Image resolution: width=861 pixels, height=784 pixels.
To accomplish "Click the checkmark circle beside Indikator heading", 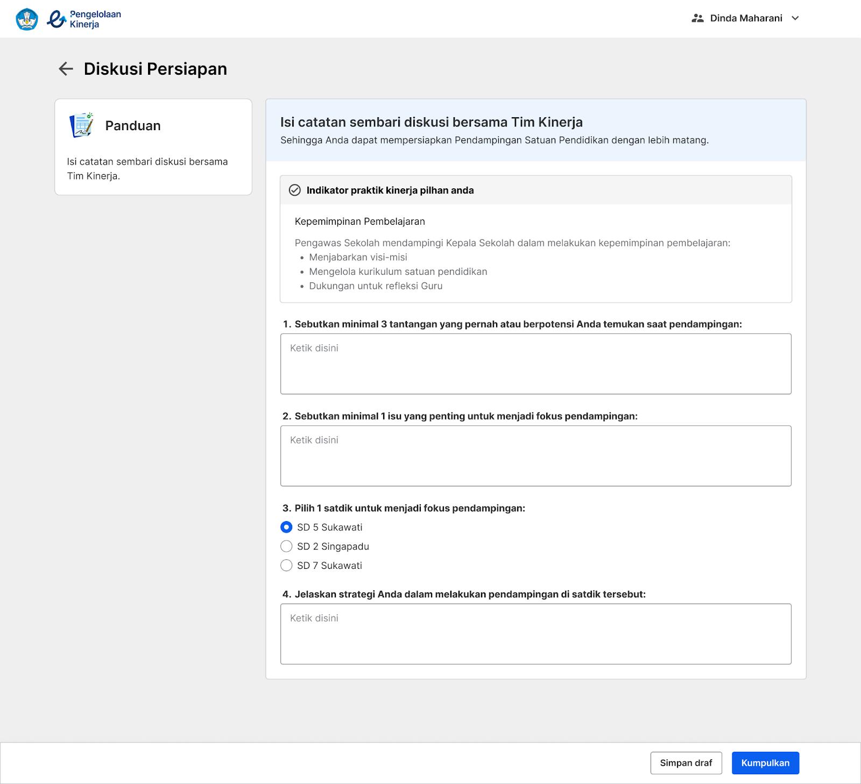I will (x=295, y=190).
